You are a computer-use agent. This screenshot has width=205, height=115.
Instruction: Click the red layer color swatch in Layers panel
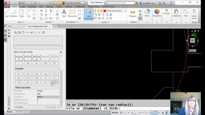pos(105,11)
